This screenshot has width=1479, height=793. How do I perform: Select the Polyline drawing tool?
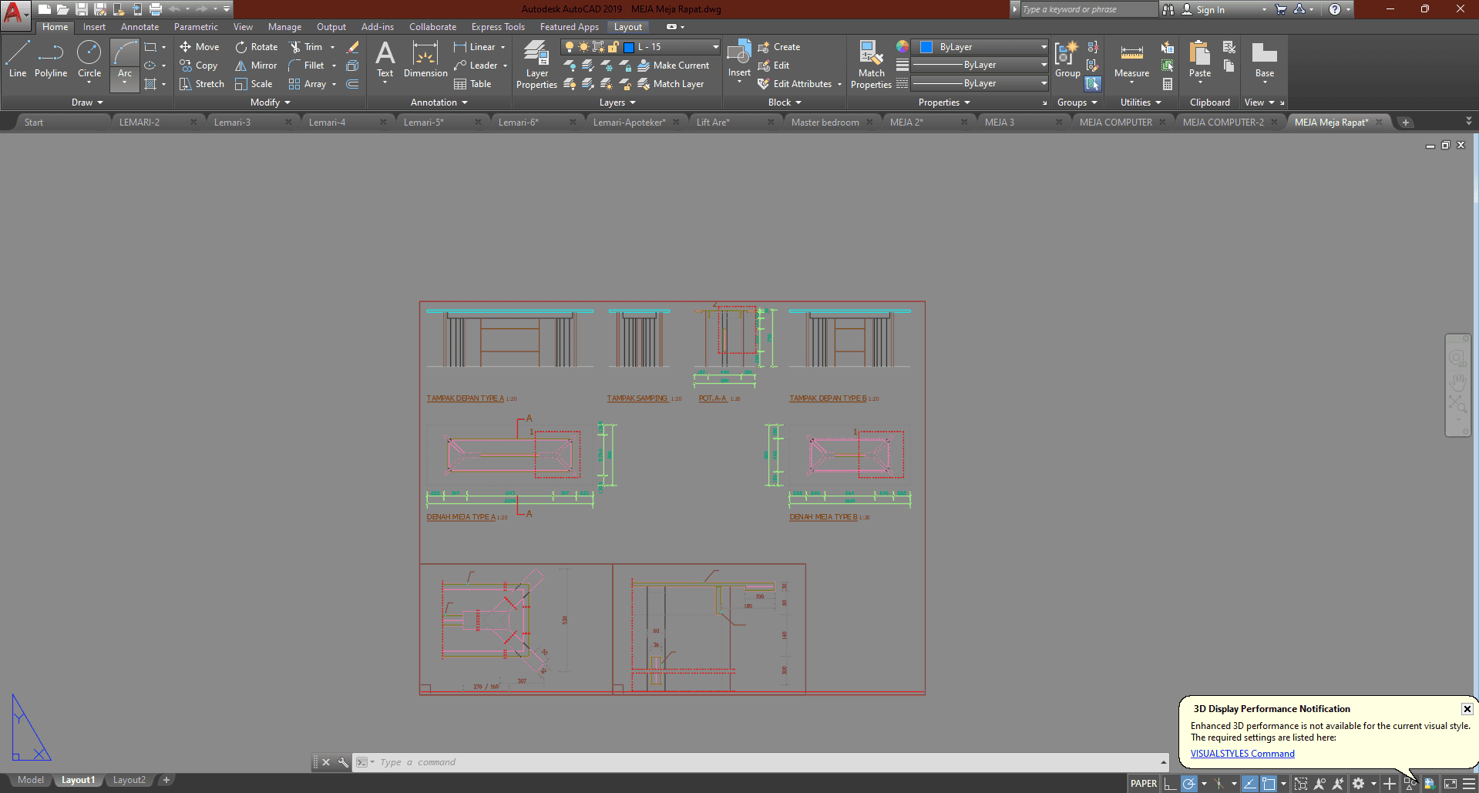[x=50, y=60]
